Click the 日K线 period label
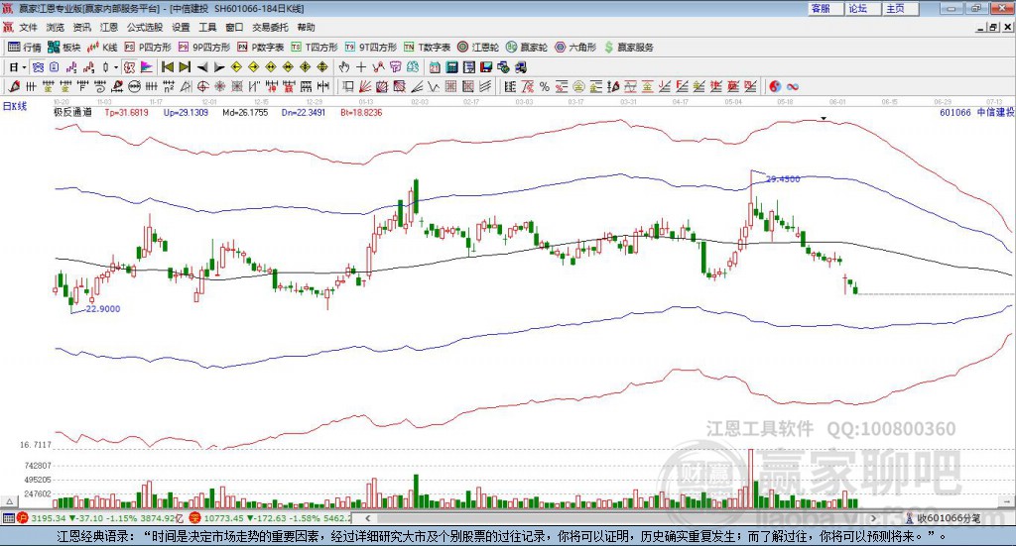 [15, 106]
